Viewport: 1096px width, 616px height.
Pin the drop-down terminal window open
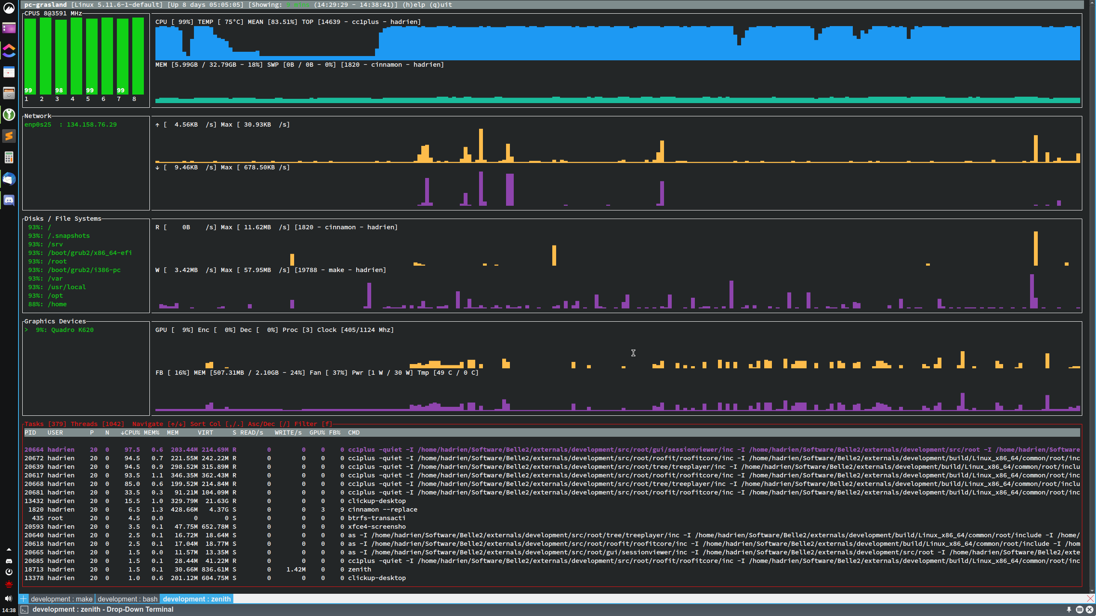1069,610
